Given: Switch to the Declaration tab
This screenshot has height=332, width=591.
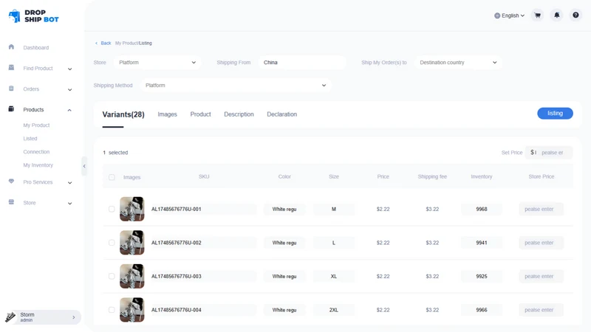Looking at the screenshot, I should click(x=282, y=114).
